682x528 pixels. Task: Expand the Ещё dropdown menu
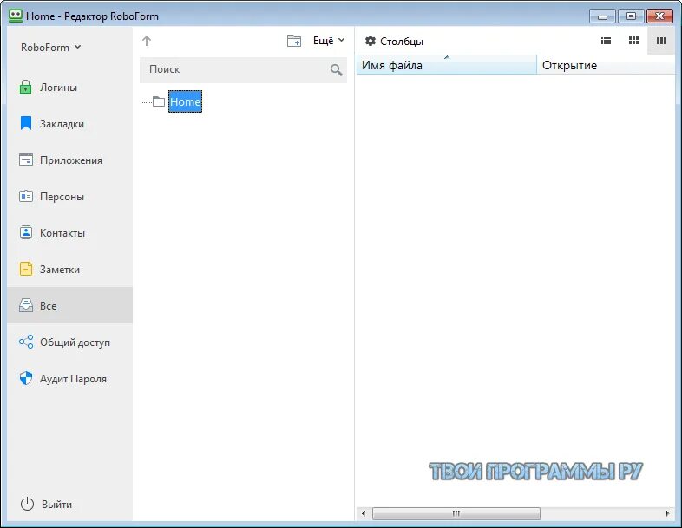tap(329, 41)
